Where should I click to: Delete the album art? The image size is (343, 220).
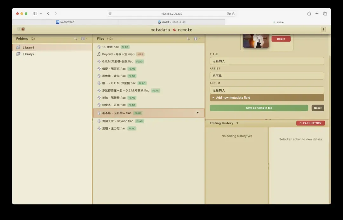pyautogui.click(x=281, y=39)
